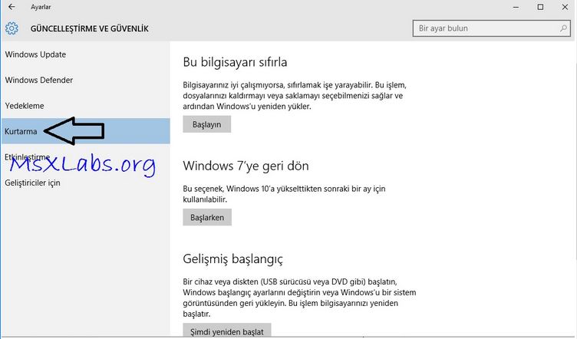Click the back arrow in the title bar
This screenshot has width=577, height=339.
coord(11,7)
